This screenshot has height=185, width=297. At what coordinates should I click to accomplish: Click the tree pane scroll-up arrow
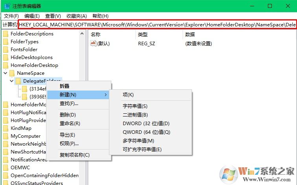click(82, 34)
